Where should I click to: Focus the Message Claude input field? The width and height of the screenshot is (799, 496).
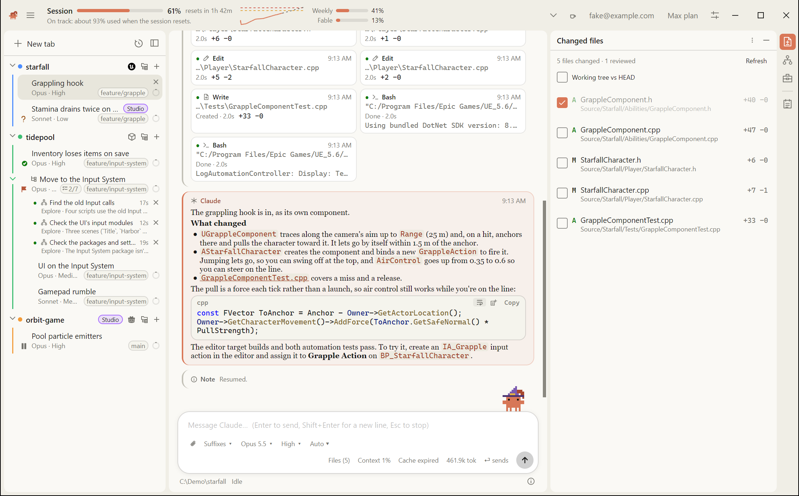358,425
